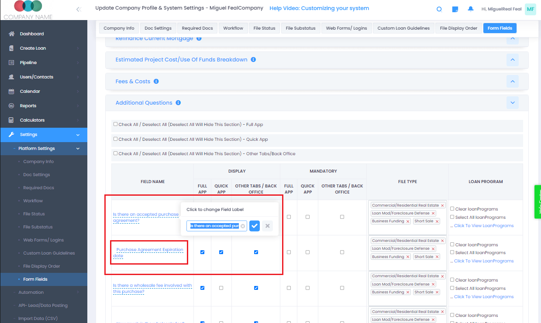541x323 pixels.
Task: Click the Calculators icon in sidebar
Action: pyautogui.click(x=11, y=120)
